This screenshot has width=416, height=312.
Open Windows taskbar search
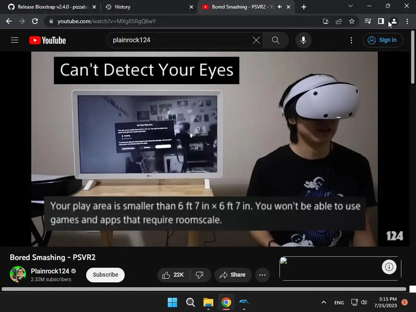[x=190, y=302]
